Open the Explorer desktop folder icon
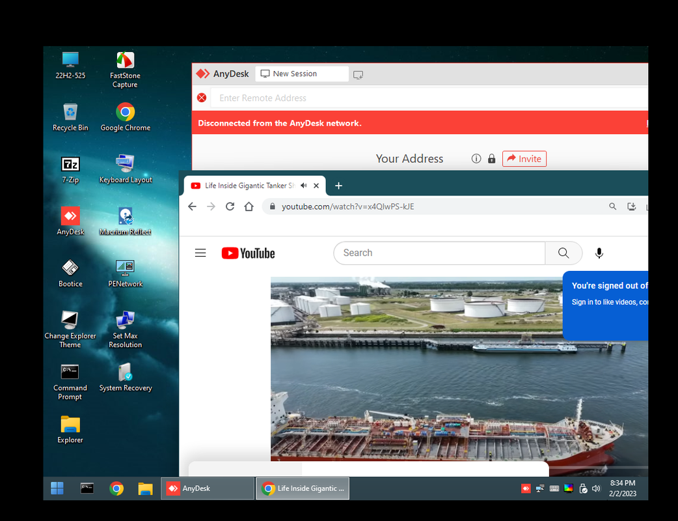The width and height of the screenshot is (678, 521). (70, 430)
